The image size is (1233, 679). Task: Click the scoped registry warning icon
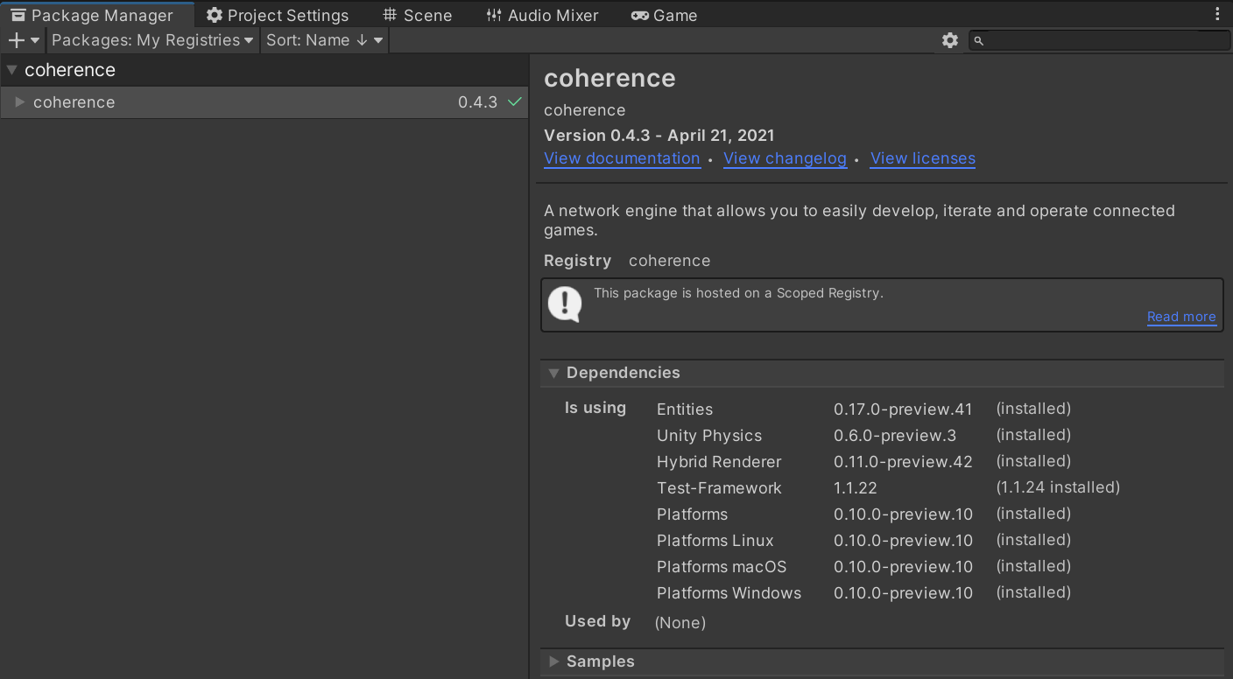pyautogui.click(x=565, y=304)
